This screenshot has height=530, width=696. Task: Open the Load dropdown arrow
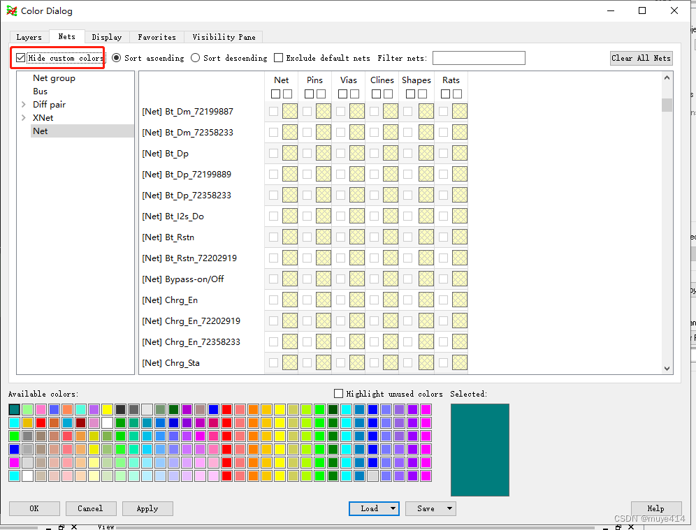pyautogui.click(x=392, y=508)
